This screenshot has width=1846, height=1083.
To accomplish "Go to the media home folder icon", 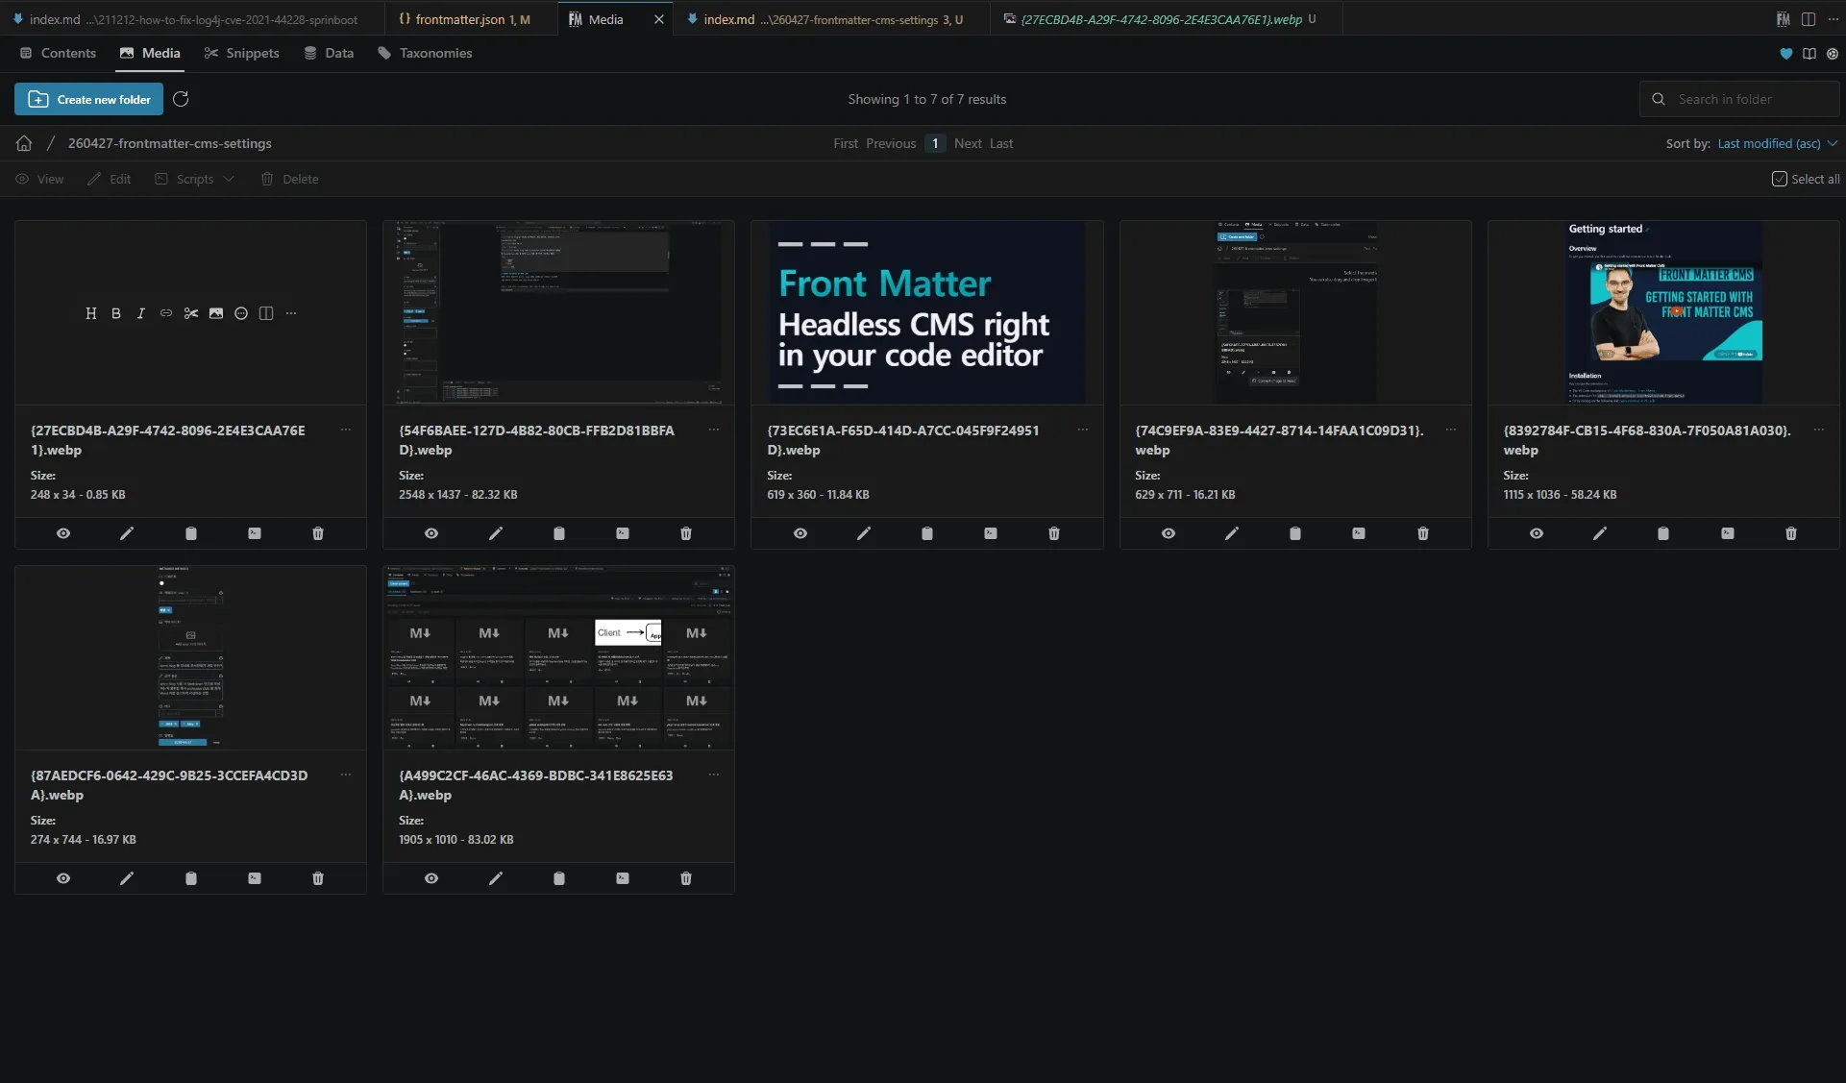I will click(x=24, y=143).
